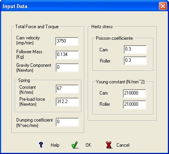Close the Input Data dialog window
The image size is (169, 154).
click(163, 6)
